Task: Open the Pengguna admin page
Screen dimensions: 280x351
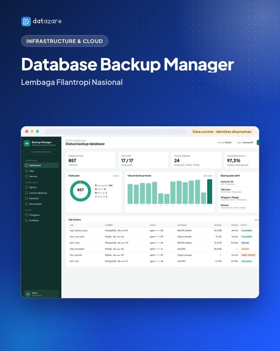Action: point(41,215)
